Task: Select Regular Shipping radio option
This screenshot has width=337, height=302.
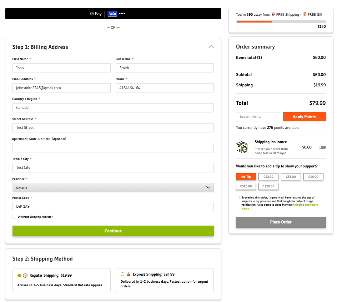Action: pyautogui.click(x=19, y=276)
